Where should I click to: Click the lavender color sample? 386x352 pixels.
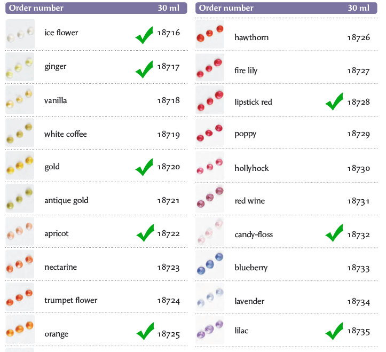(210, 297)
